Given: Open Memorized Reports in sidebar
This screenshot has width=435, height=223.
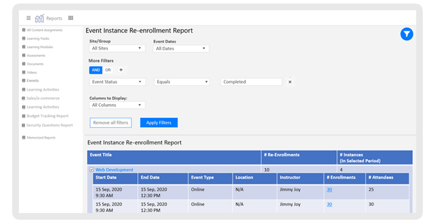Looking at the screenshot, I should pos(41,137).
